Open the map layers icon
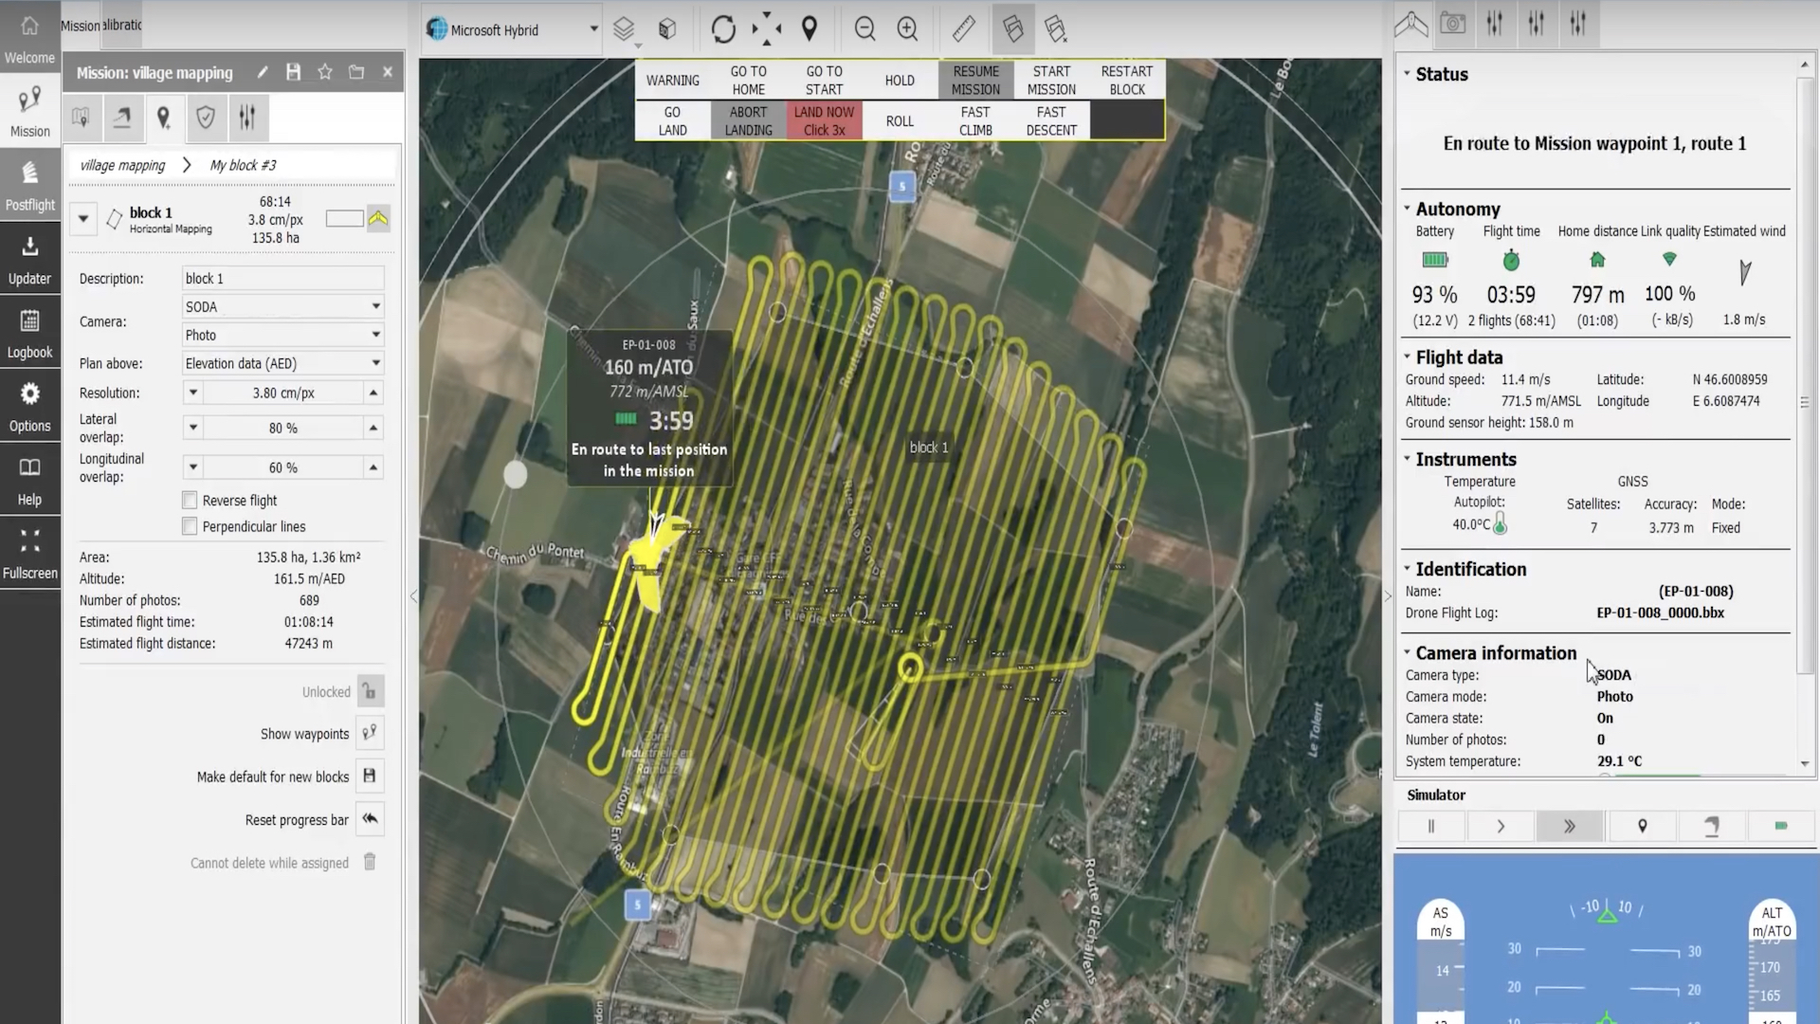Screen dimensions: 1820x1024 624,29
